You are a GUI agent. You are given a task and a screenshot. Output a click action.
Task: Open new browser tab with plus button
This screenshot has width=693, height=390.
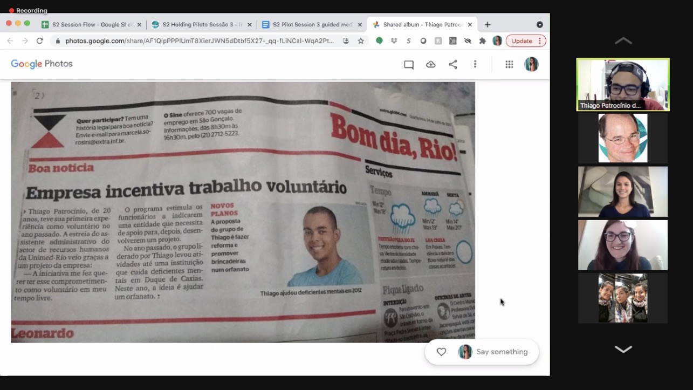[488, 25]
